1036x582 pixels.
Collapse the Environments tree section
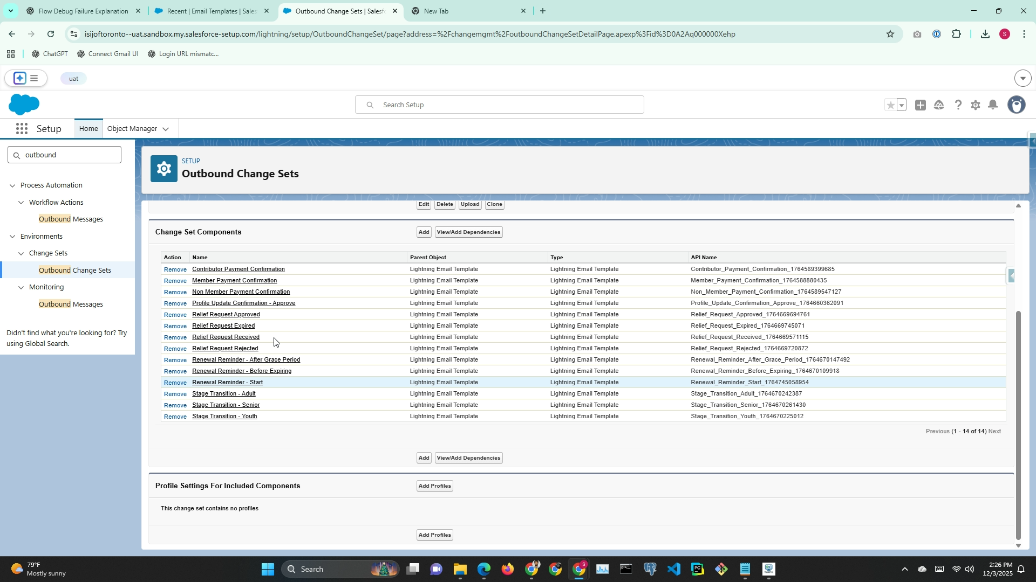click(x=12, y=237)
